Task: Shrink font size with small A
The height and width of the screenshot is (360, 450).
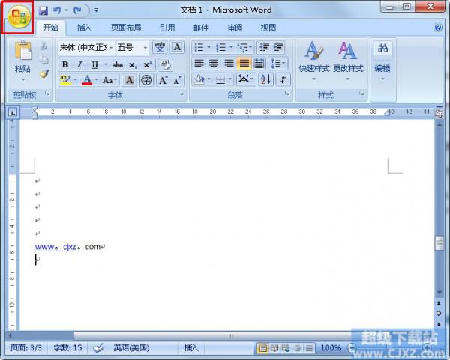Action: (177, 81)
